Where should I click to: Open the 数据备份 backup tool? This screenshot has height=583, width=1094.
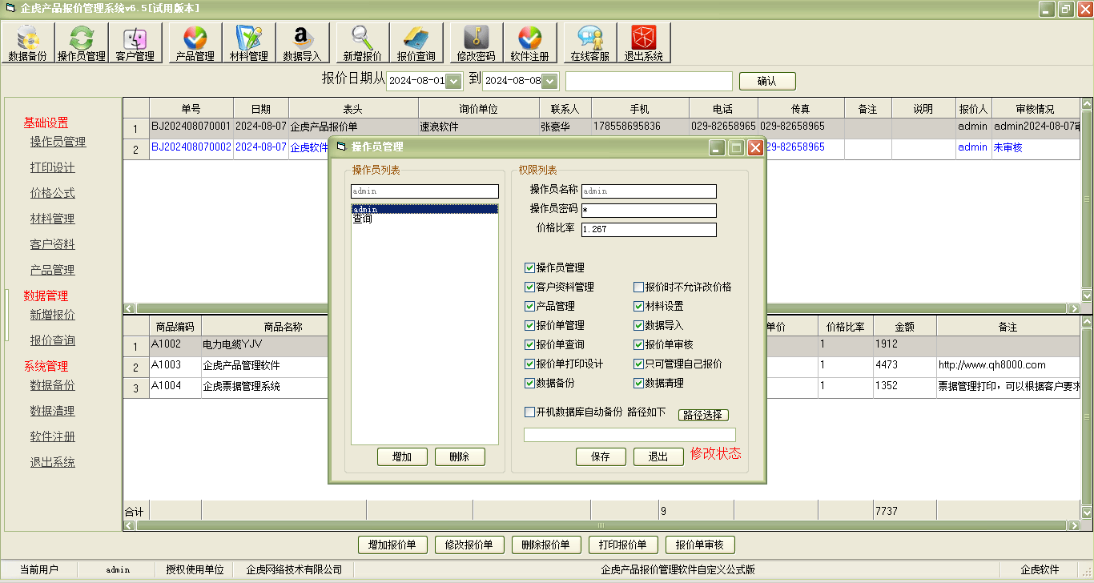(x=28, y=42)
